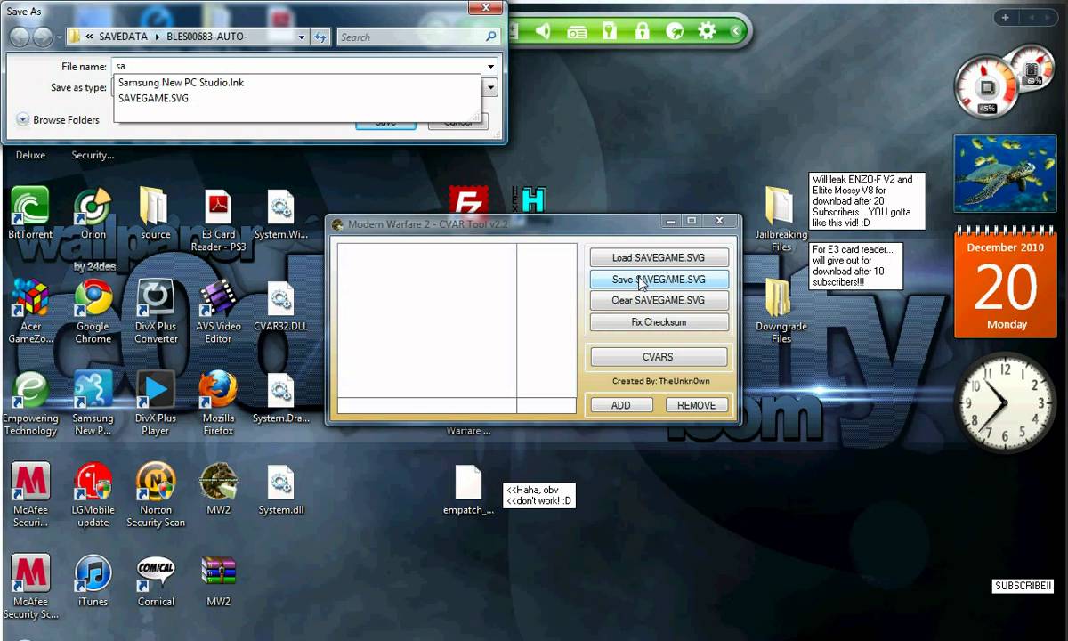Select the blue H hex editor icon
The image size is (1068, 641).
531,200
